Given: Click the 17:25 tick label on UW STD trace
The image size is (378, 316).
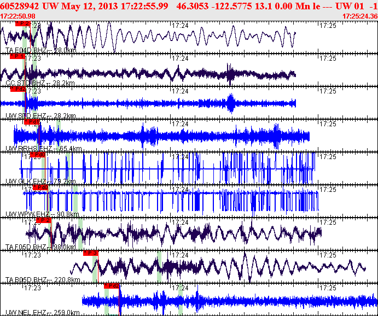Looking at the screenshot, I should [x=328, y=91].
